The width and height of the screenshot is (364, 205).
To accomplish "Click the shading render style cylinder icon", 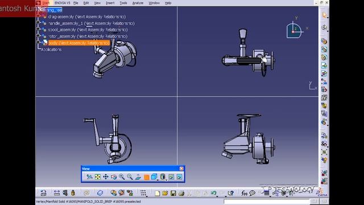I will click(x=163, y=177).
